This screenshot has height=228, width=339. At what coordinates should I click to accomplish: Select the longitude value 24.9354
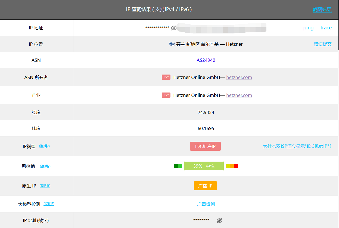(206, 112)
